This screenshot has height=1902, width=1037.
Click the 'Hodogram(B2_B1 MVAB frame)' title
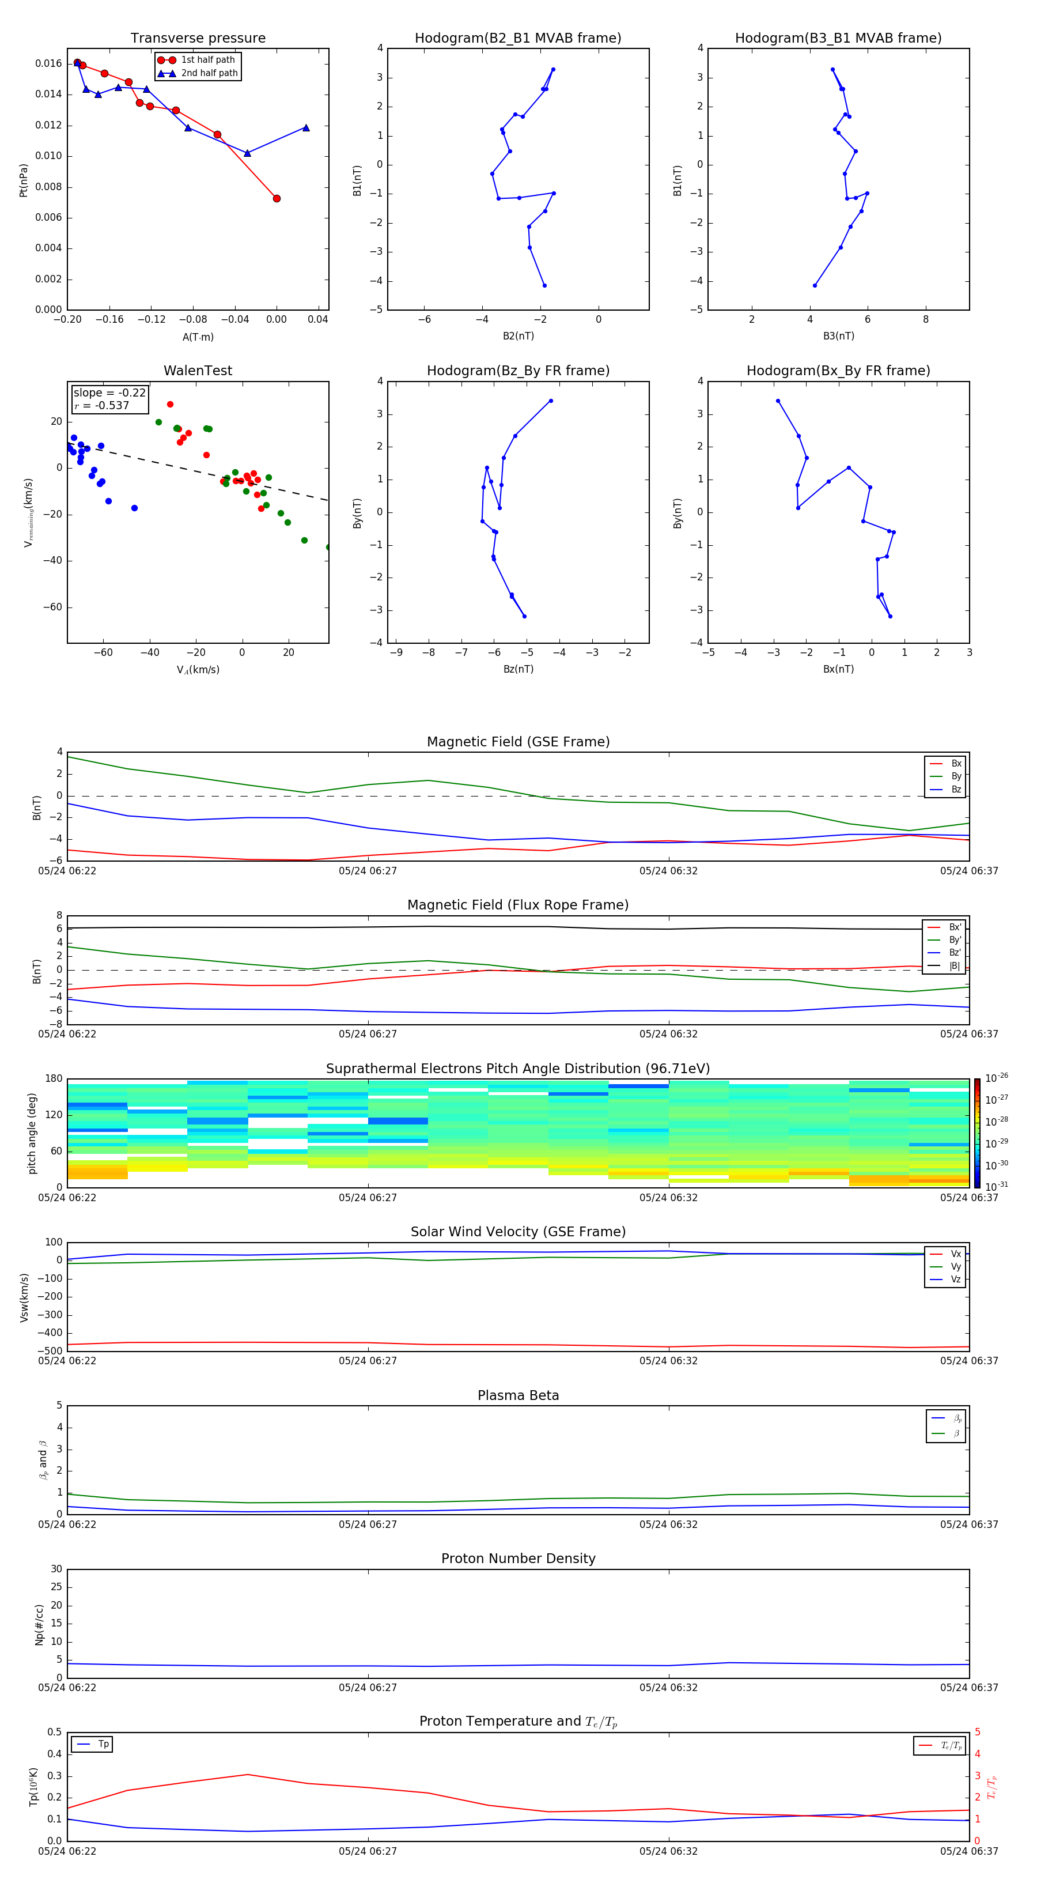tap(518, 39)
